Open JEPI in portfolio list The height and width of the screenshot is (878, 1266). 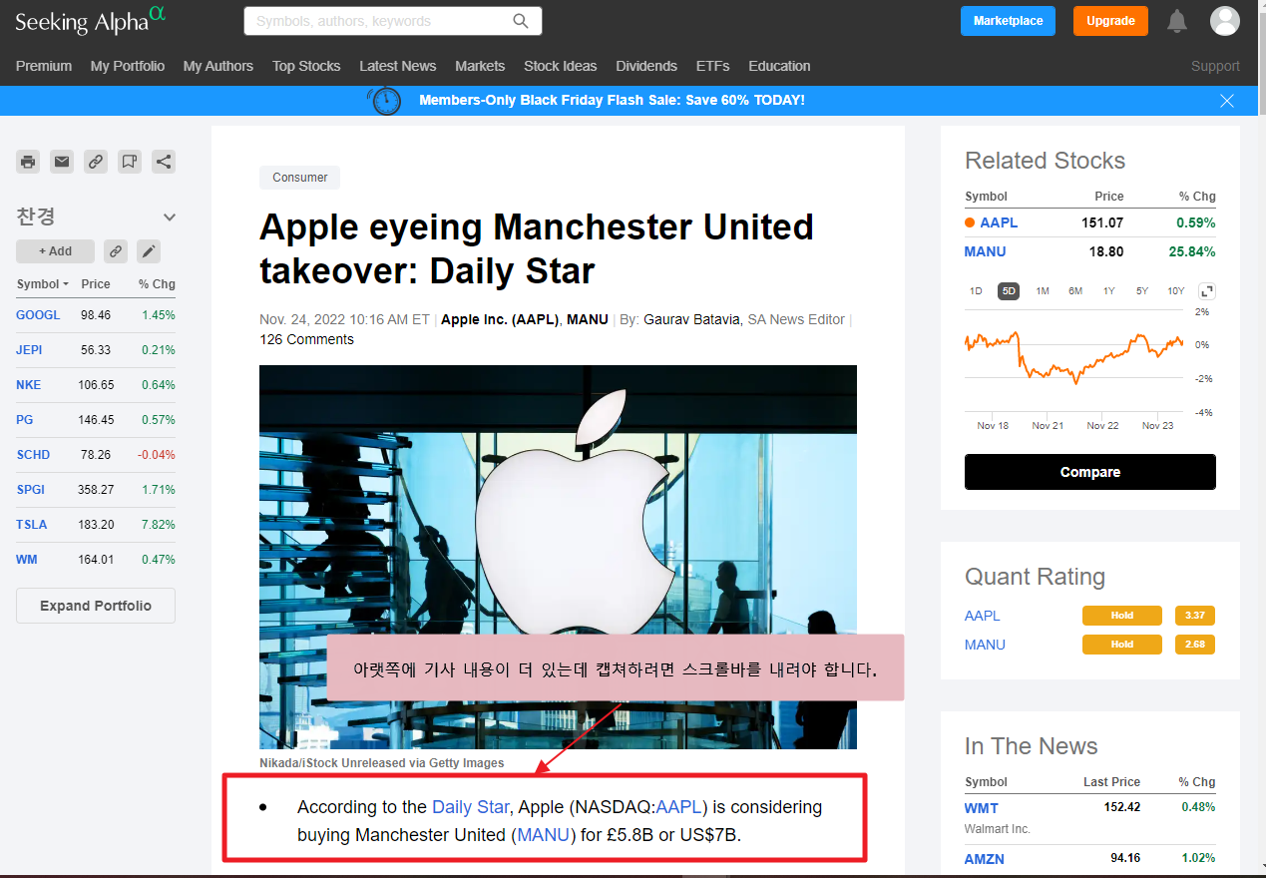coord(30,349)
